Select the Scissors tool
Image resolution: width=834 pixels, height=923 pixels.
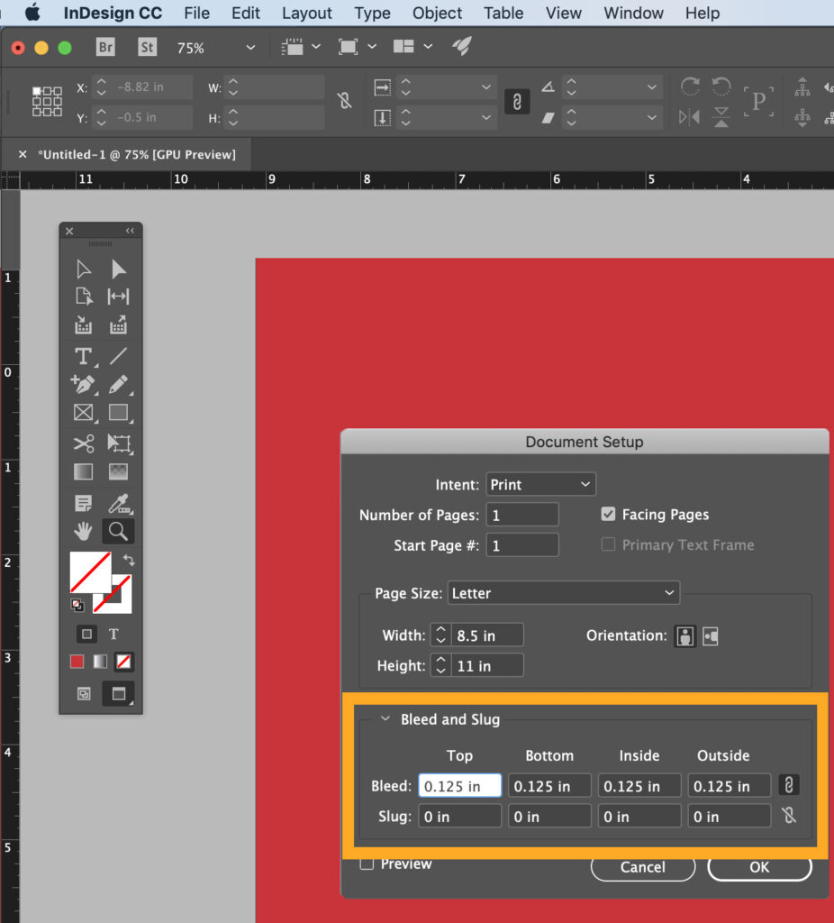point(83,443)
